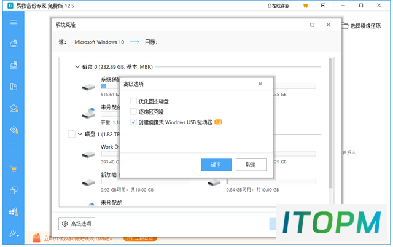Viewport: 393px width, 247px height.
Task: Click the system reserved partition usage bar
Action: click(111, 86)
